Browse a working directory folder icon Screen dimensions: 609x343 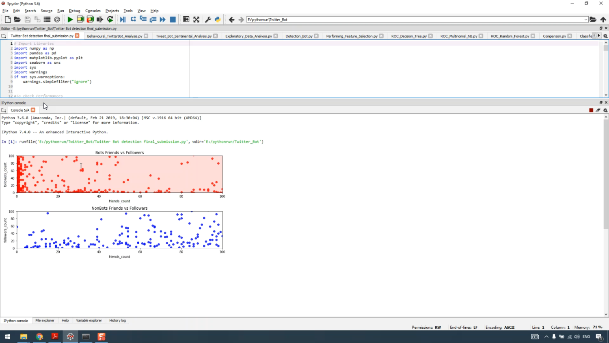[x=593, y=20]
